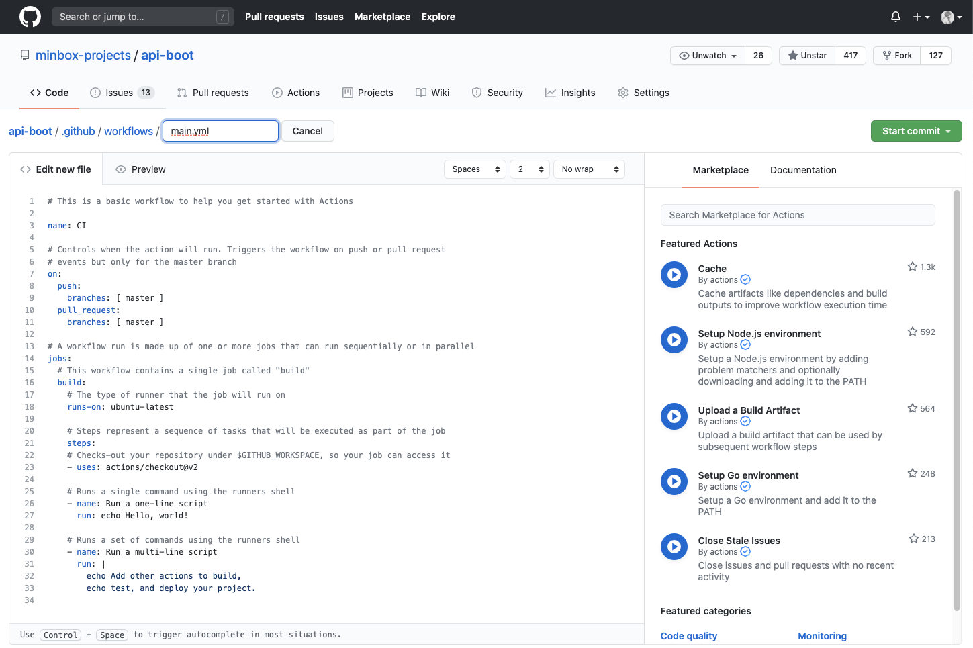Open the Security tab

(497, 93)
